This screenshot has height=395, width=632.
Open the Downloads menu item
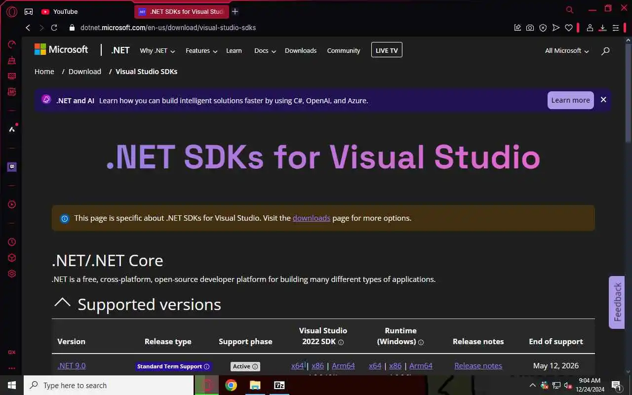pyautogui.click(x=301, y=50)
